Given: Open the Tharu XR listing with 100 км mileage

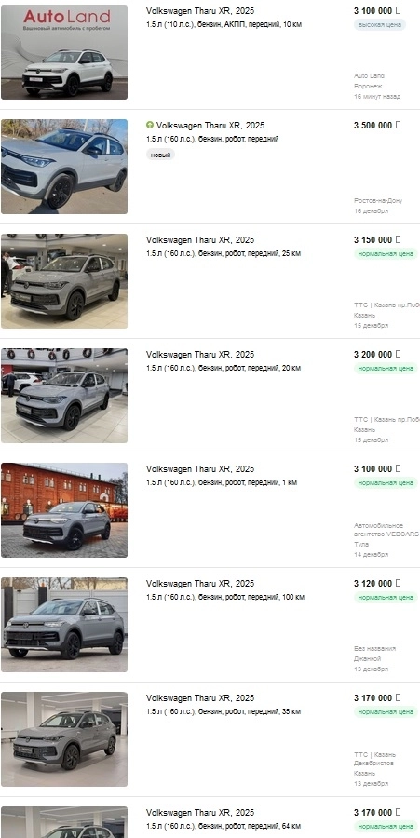Looking at the screenshot, I should pyautogui.click(x=200, y=584).
